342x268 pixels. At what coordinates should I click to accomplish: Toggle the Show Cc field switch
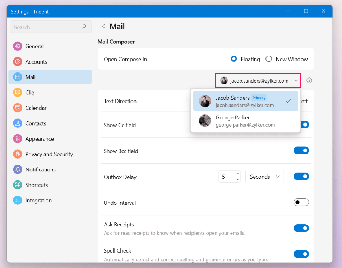305,124
